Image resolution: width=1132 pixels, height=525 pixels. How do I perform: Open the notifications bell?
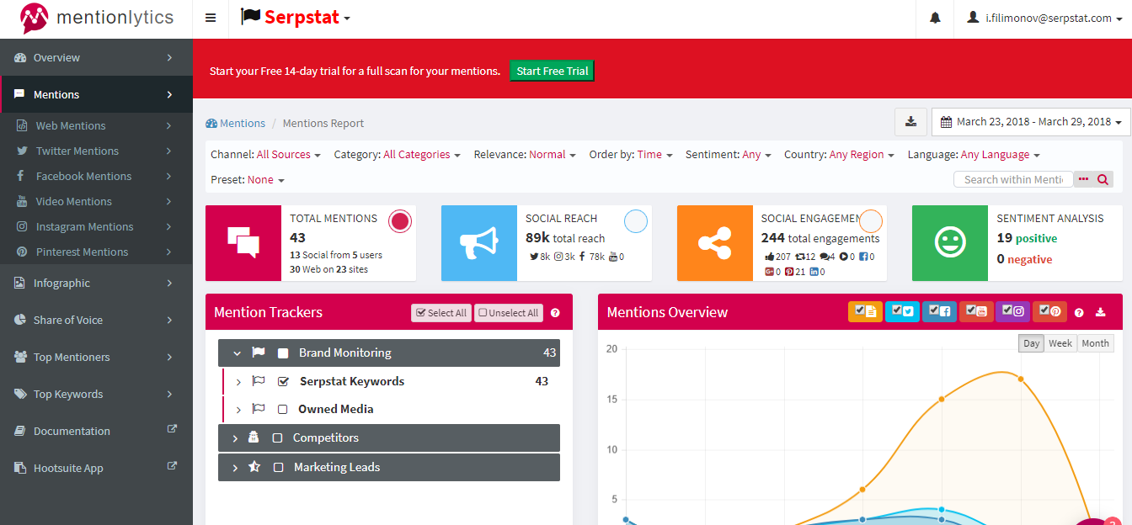click(x=935, y=18)
